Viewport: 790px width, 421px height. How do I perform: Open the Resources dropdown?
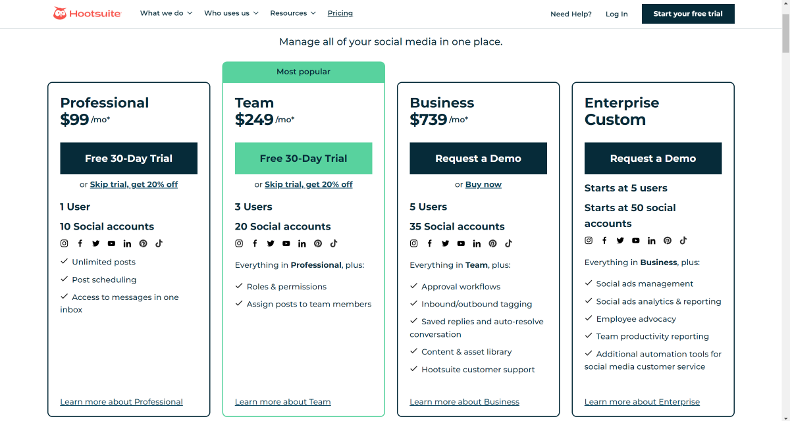tap(293, 13)
